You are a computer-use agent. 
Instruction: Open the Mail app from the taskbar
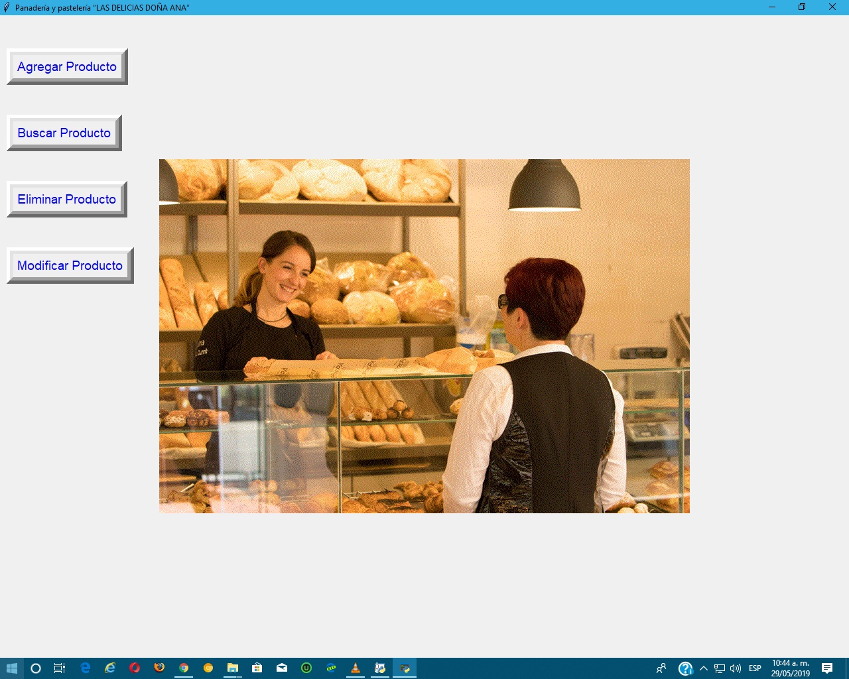coord(282,668)
